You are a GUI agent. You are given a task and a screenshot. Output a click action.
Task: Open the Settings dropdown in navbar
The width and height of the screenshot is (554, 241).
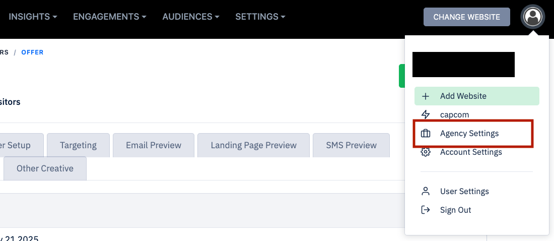tap(260, 17)
